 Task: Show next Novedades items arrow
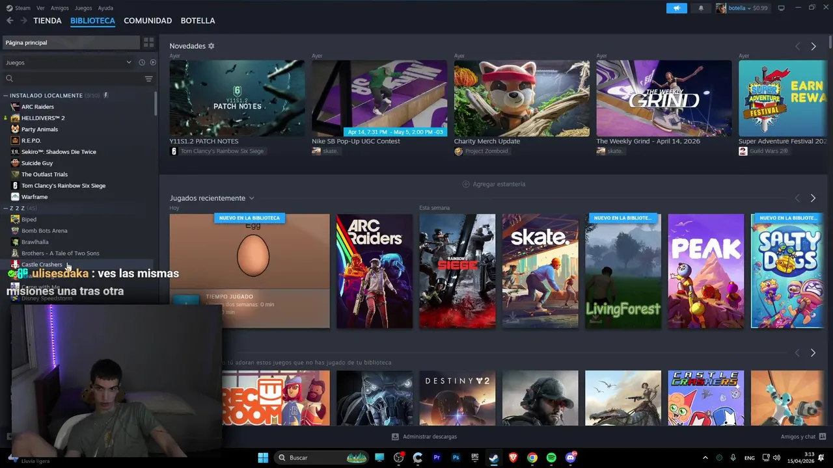pos(813,46)
